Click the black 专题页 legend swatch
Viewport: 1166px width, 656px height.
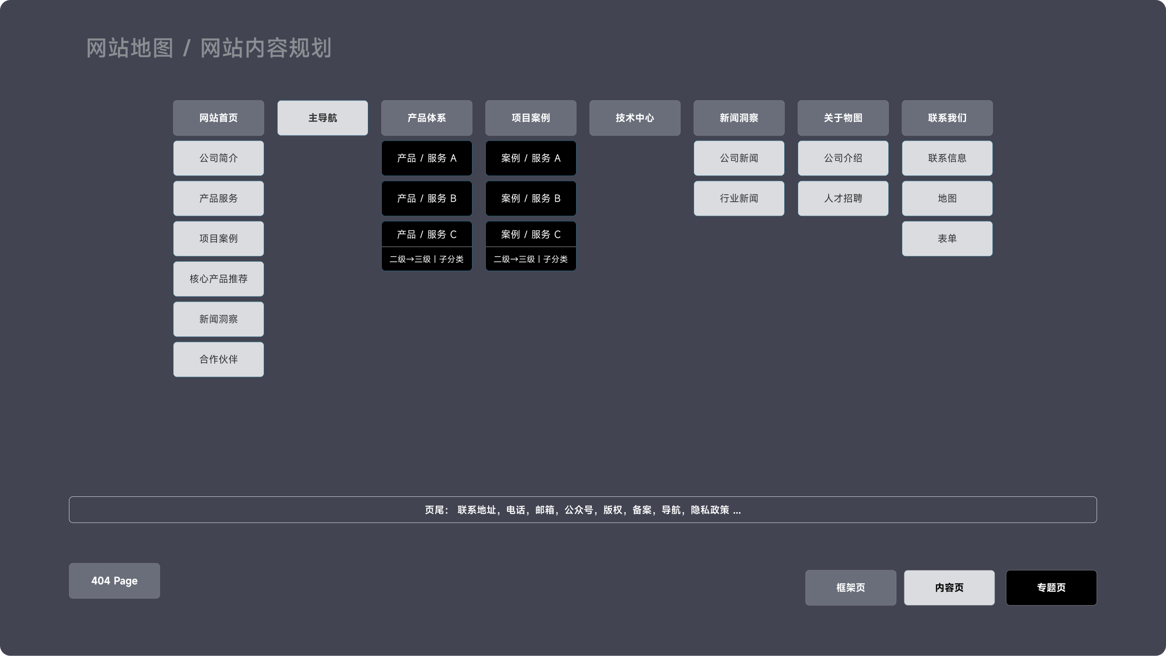(1051, 588)
